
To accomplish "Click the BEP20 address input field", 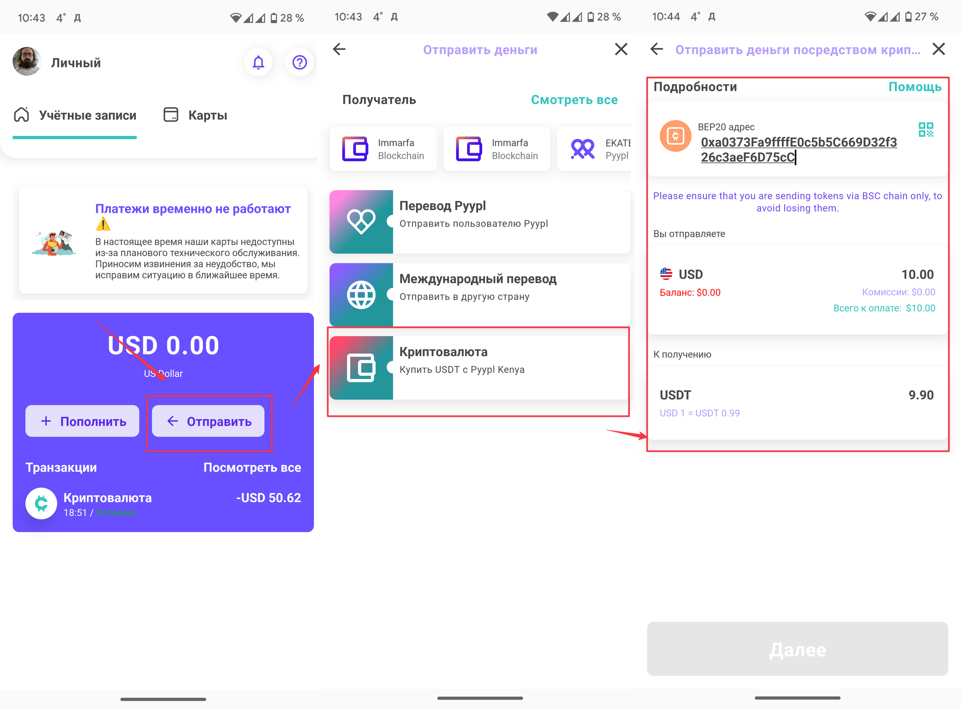I will point(798,149).
